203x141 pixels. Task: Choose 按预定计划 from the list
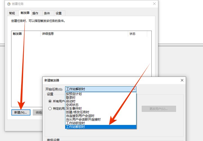tap(101, 94)
